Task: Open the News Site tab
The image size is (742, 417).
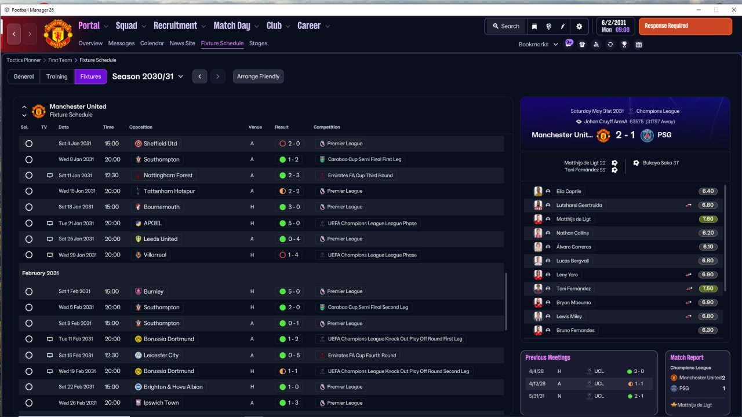Action: (183, 43)
